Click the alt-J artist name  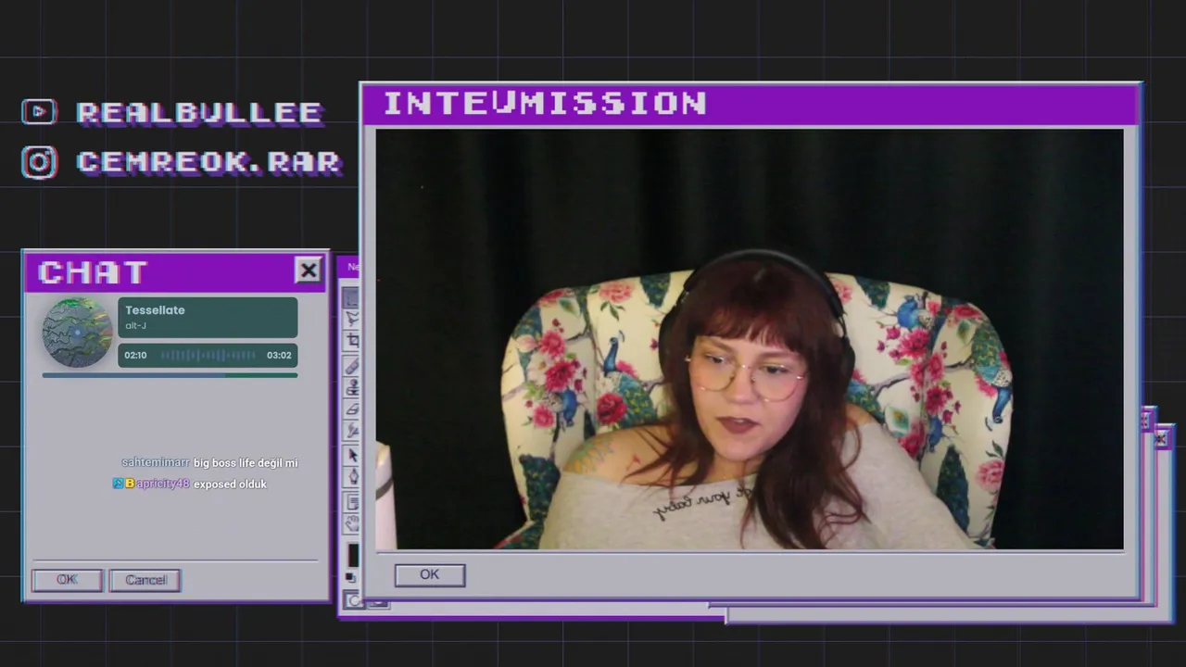[135, 326]
